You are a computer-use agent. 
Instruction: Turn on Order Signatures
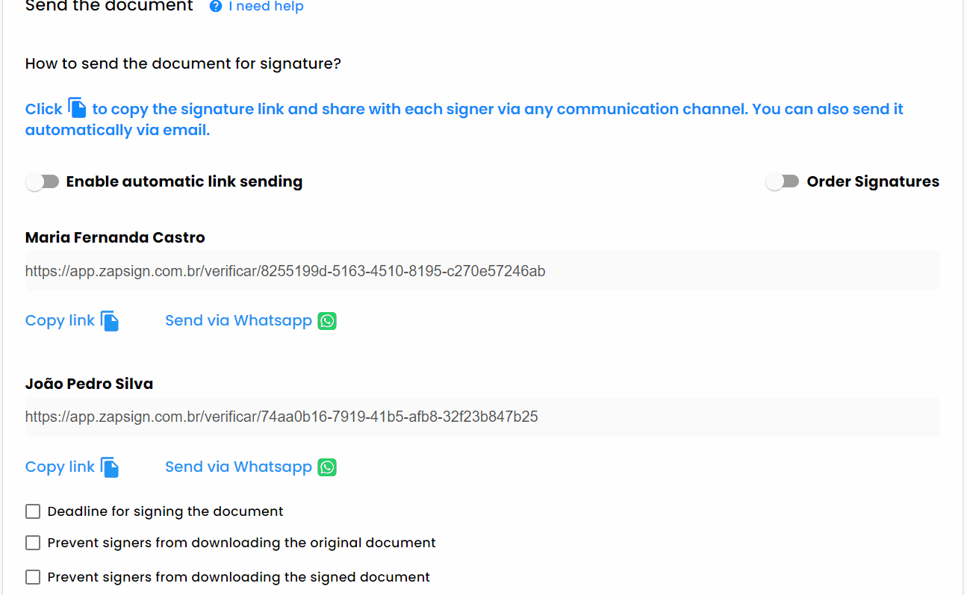click(x=782, y=181)
